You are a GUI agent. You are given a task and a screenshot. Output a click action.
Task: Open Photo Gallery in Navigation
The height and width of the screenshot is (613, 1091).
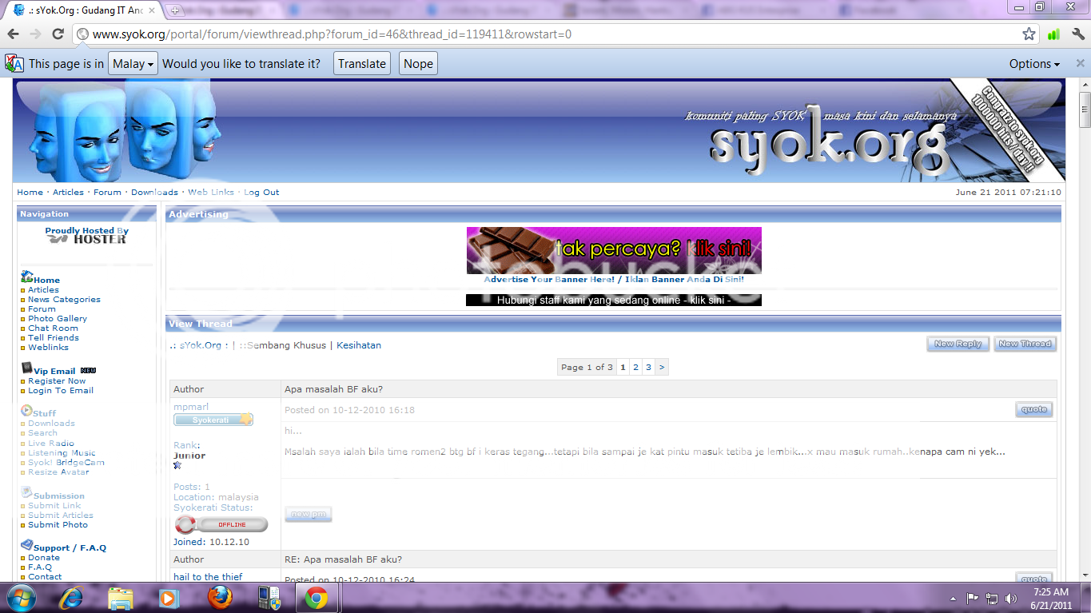click(x=58, y=318)
